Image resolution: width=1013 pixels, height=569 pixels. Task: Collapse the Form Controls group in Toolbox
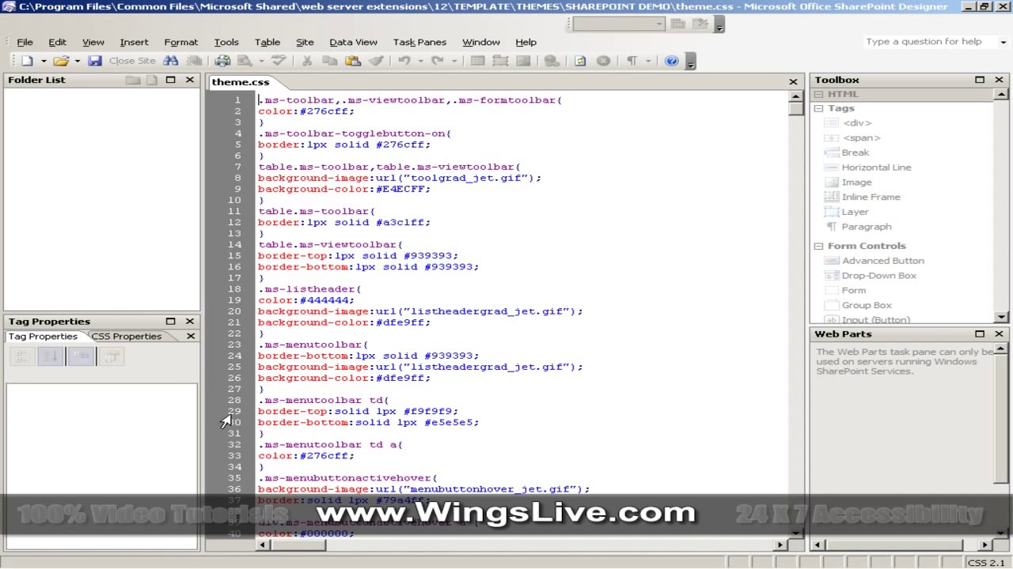[819, 247]
